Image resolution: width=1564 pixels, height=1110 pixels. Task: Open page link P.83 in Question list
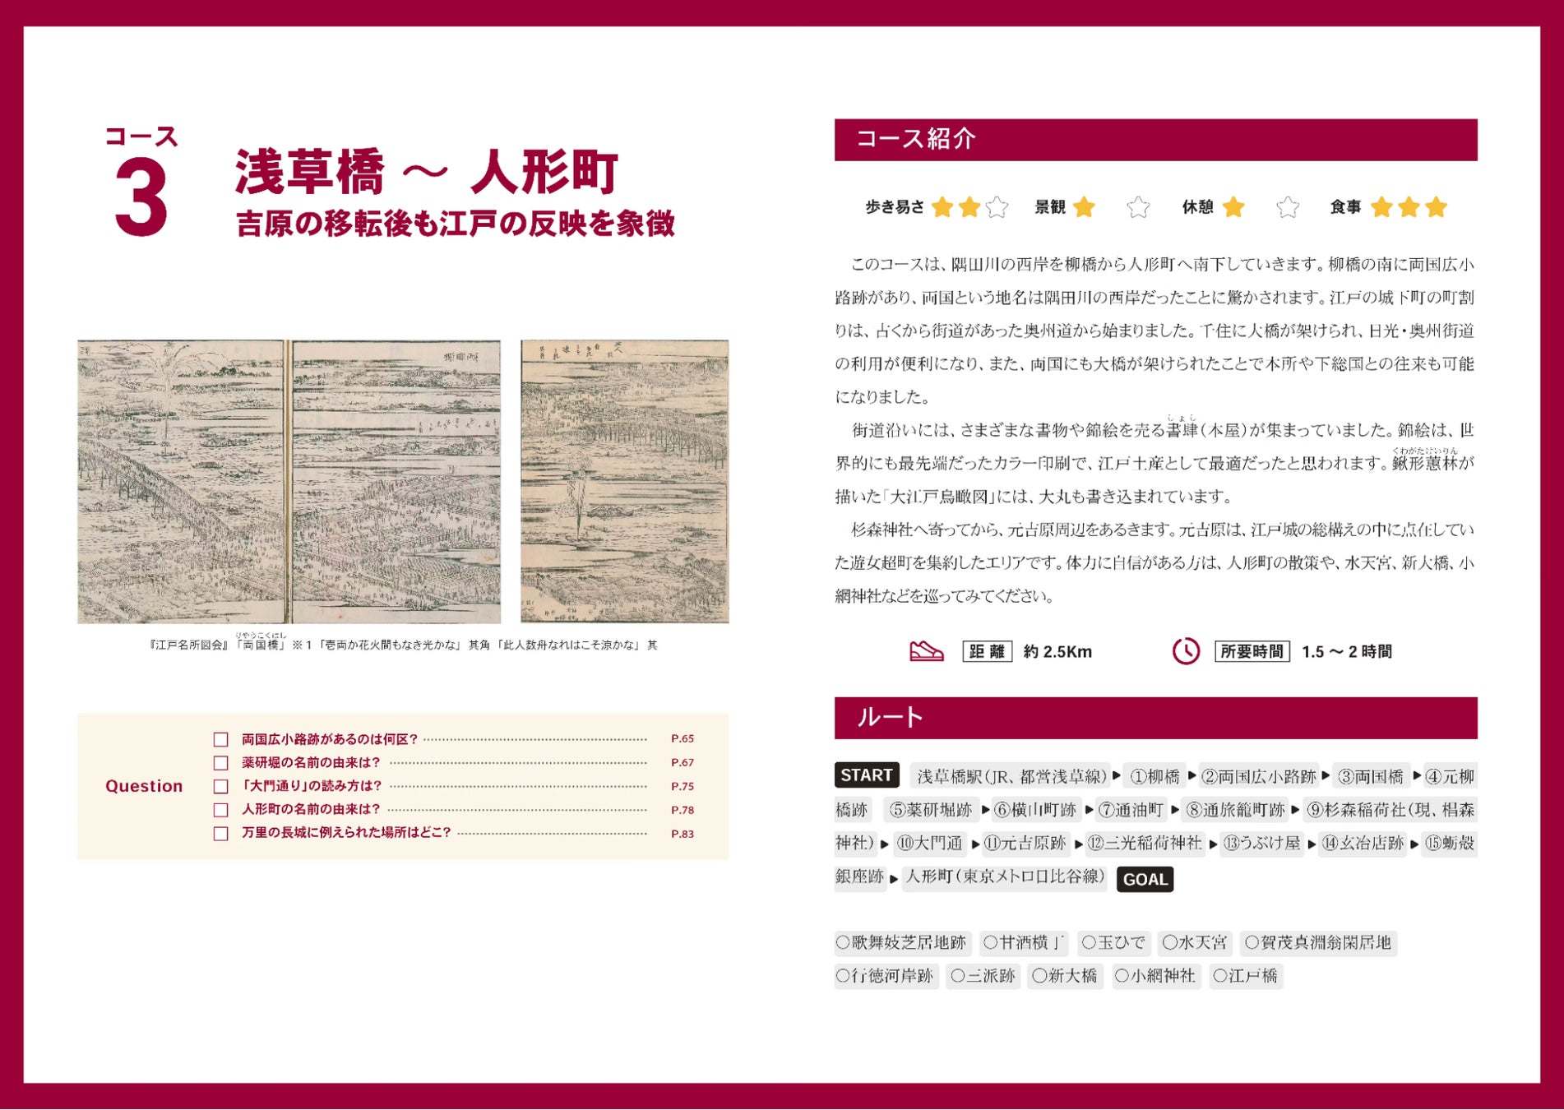683,834
